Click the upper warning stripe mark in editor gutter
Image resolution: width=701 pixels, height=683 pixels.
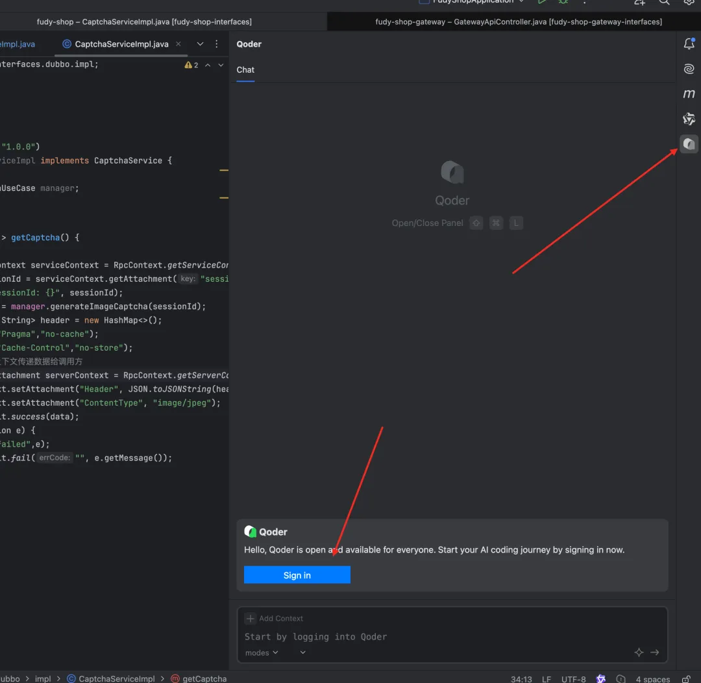click(223, 170)
